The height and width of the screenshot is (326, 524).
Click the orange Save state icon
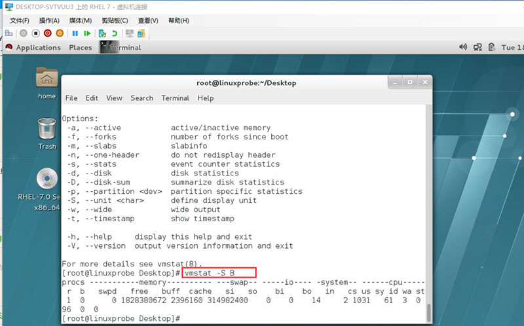(60, 33)
